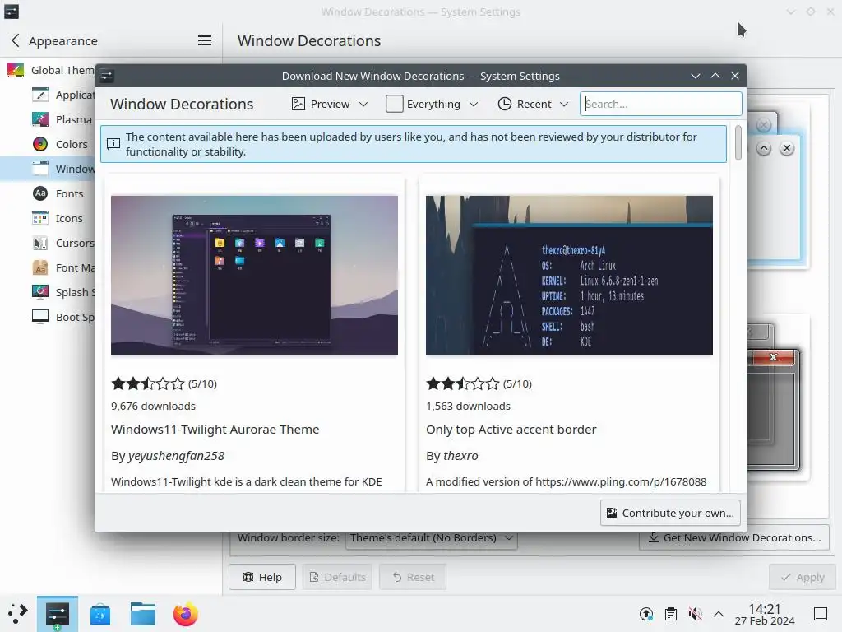
Task: Click the Search field in the download dialog
Action: [660, 104]
